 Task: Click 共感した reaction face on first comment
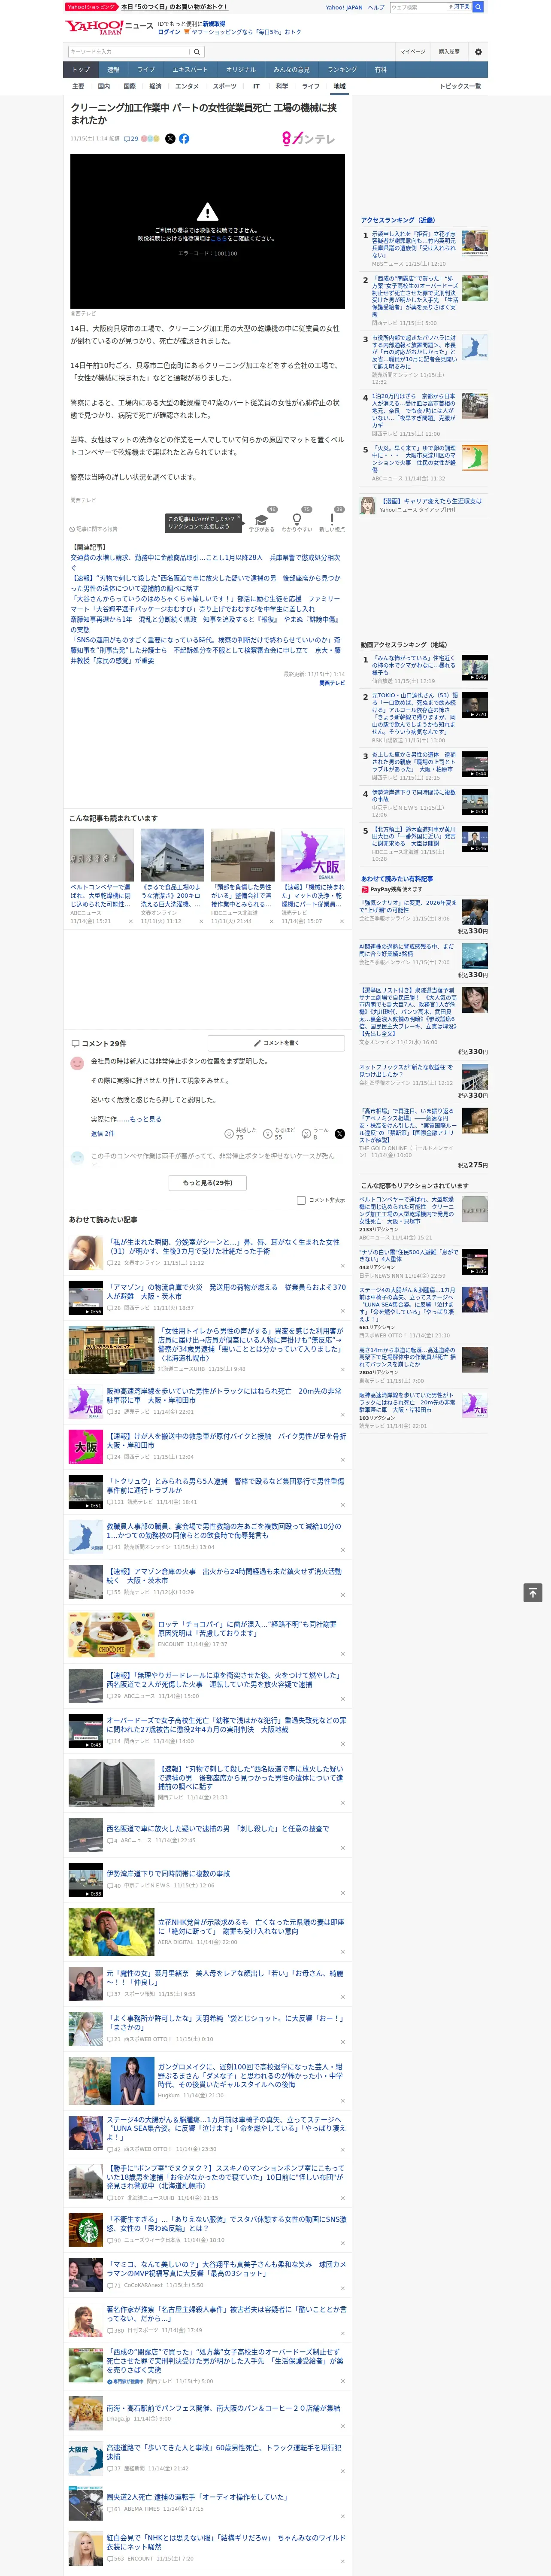[x=229, y=1133]
